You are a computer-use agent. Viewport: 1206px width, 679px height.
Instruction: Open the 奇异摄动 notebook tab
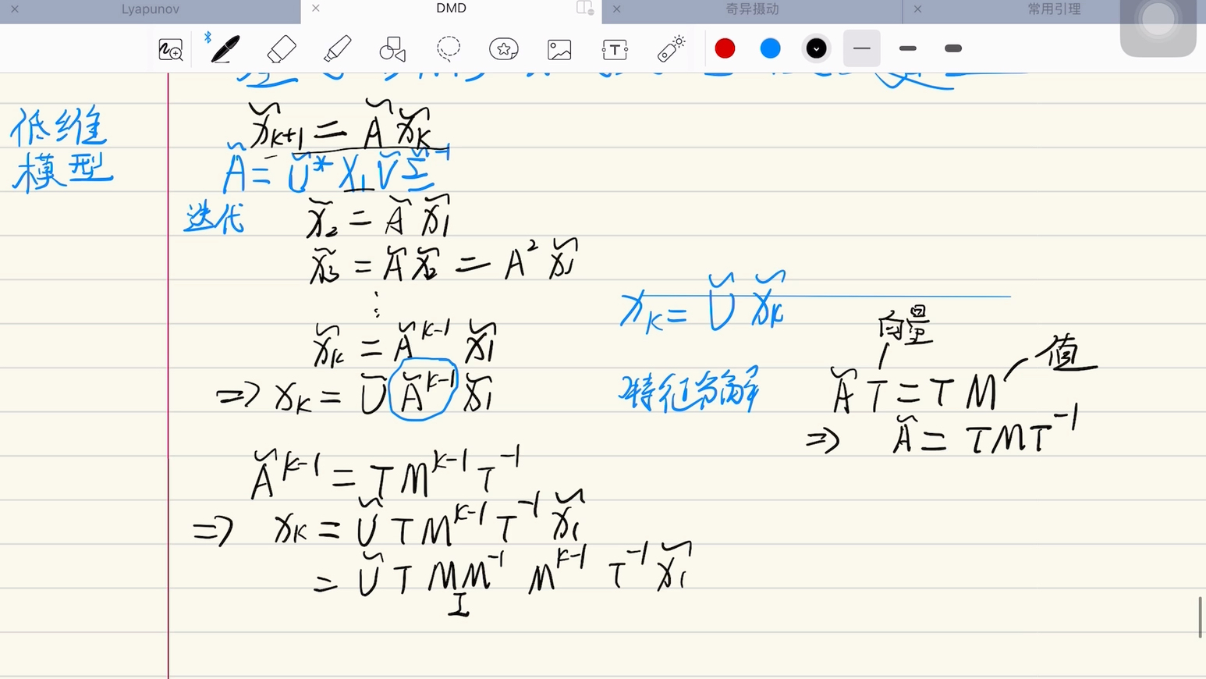coord(751,9)
